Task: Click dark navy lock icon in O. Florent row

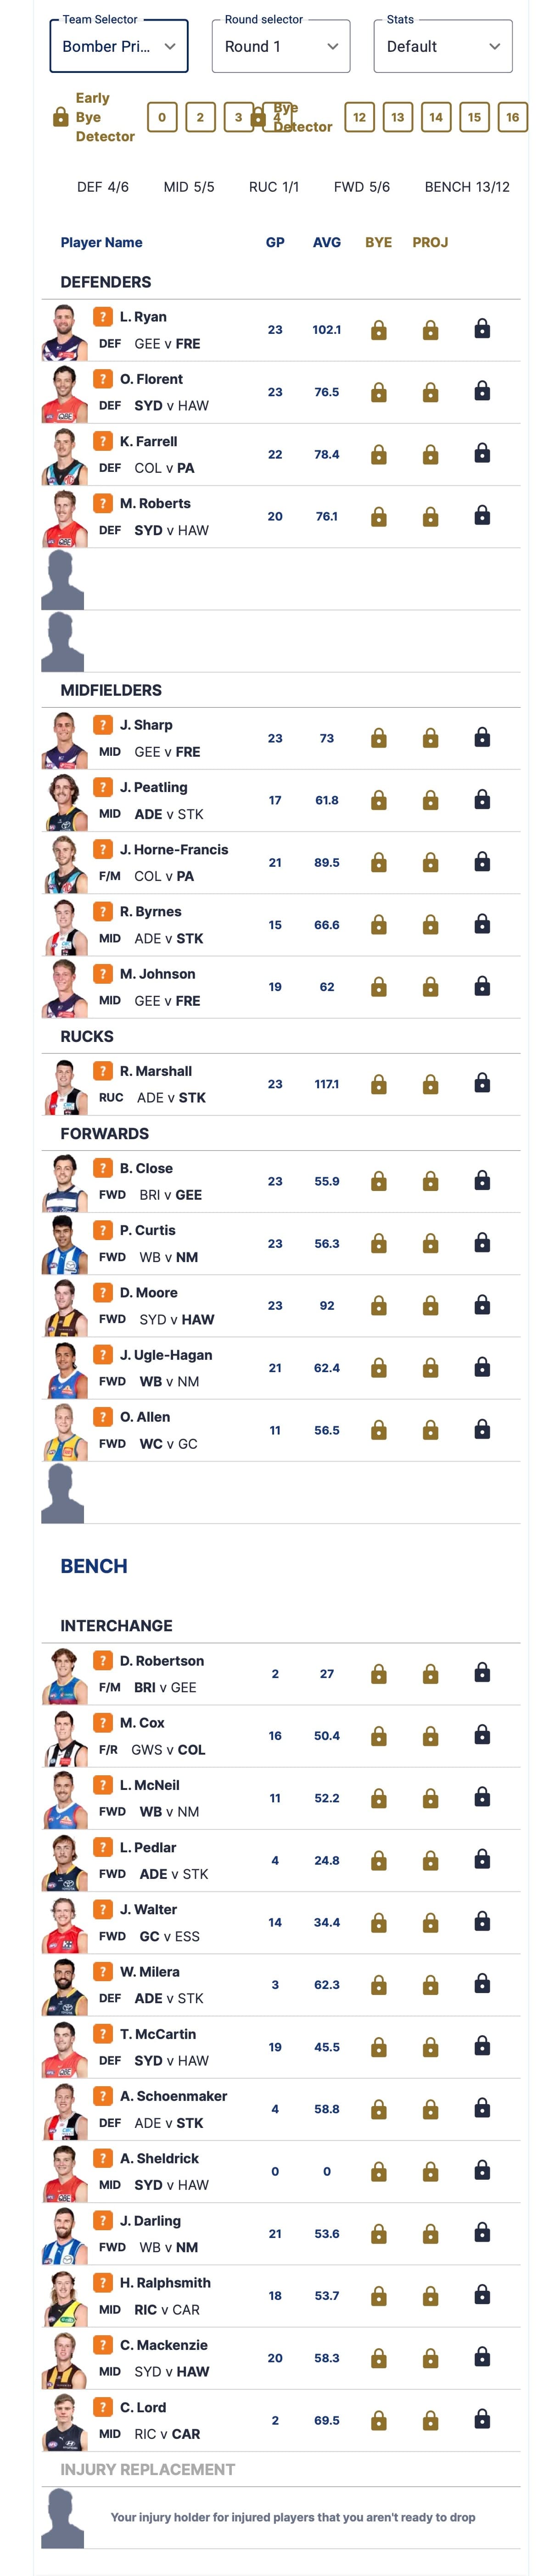Action: [x=482, y=391]
